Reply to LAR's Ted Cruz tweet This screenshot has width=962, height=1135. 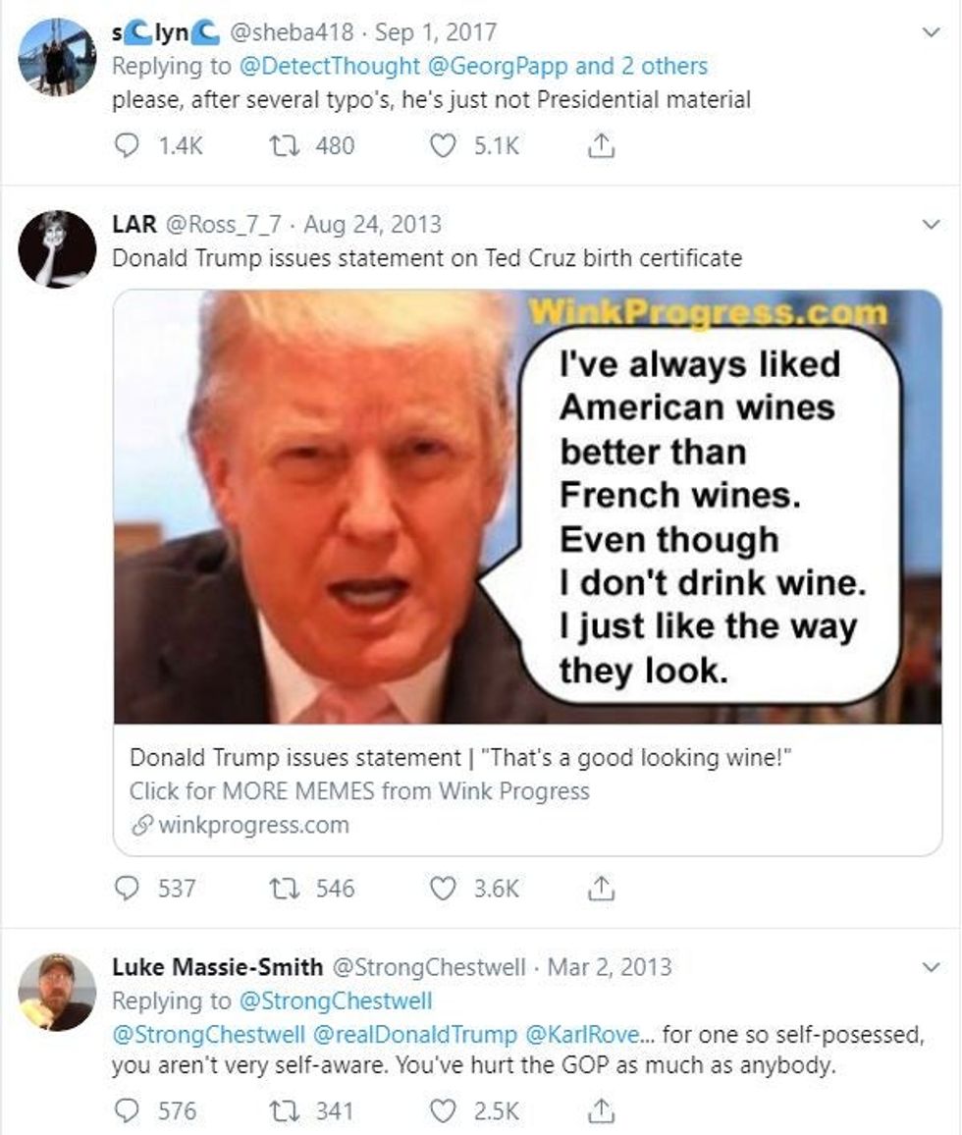coord(128,889)
